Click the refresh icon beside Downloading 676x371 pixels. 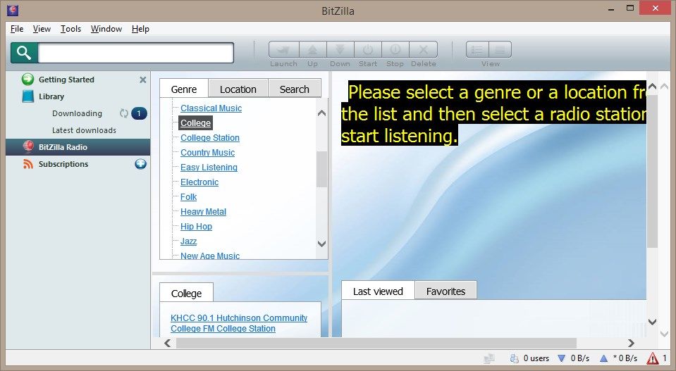click(124, 113)
